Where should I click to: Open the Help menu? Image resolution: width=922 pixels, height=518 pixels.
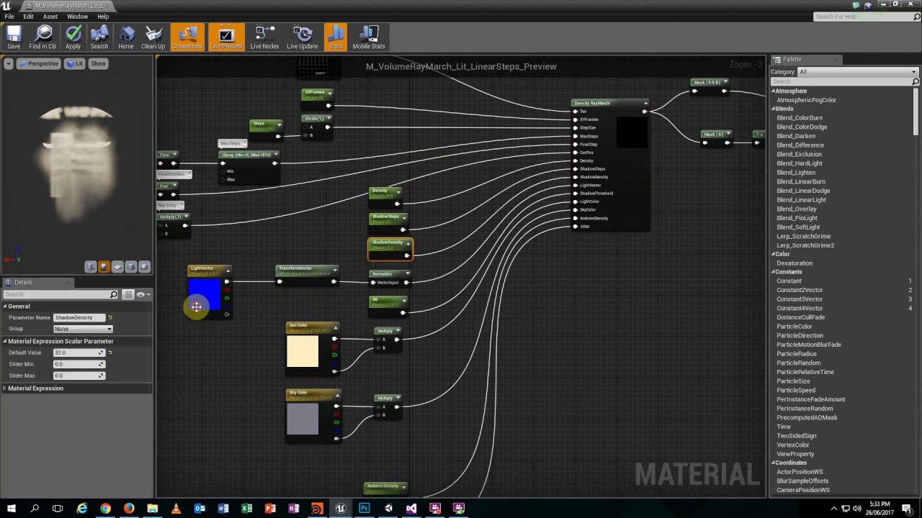coord(103,17)
